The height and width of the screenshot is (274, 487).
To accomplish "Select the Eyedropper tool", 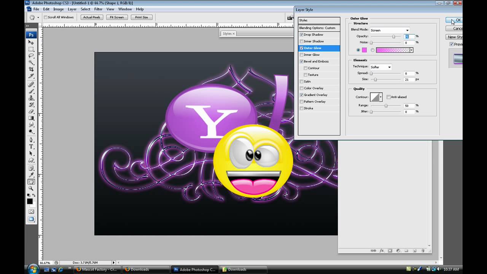I will [x=31, y=175].
